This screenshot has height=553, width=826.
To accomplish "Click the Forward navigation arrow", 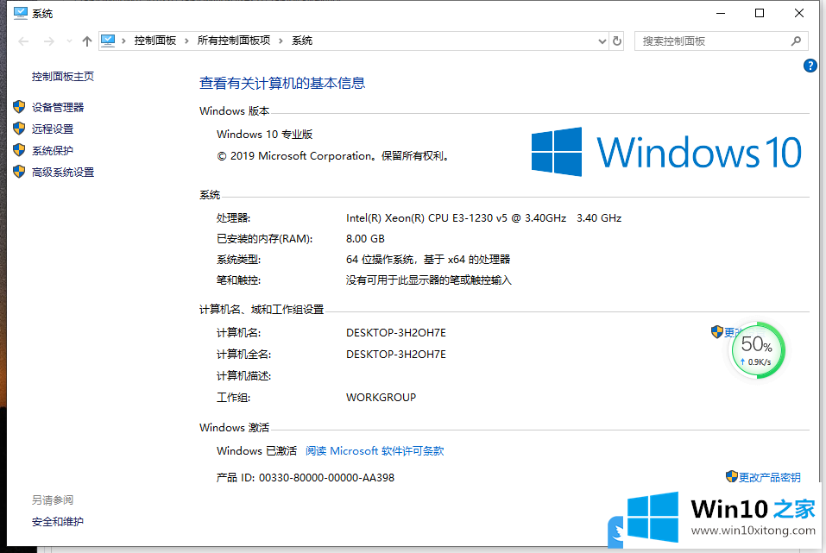I will (x=49, y=41).
